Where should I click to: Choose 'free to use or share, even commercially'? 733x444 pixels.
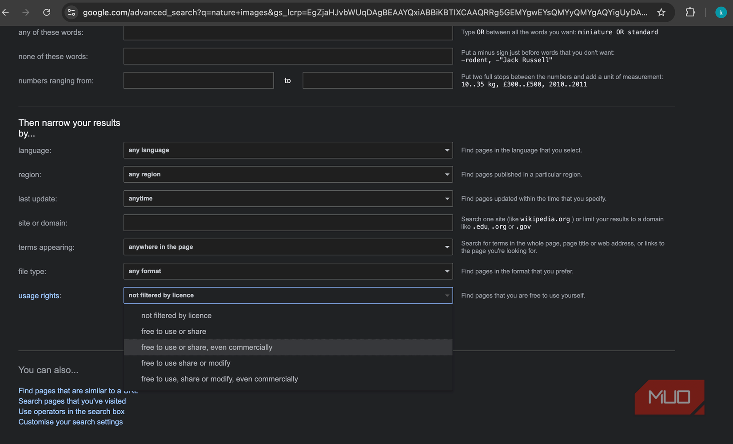(207, 348)
